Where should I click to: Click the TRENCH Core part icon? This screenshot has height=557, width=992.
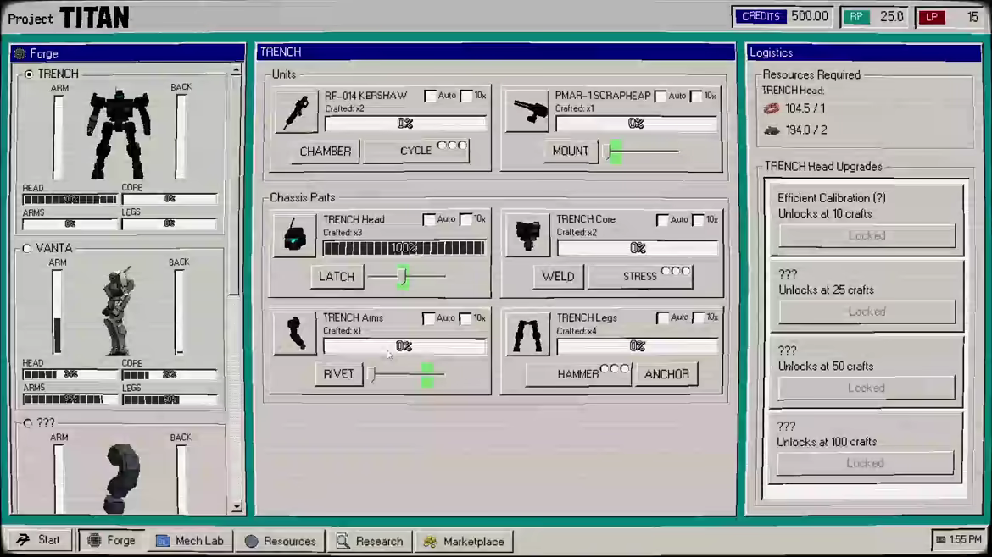click(x=527, y=235)
